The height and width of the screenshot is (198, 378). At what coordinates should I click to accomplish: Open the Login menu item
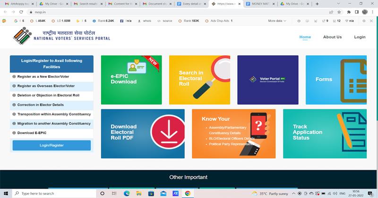[x=360, y=37]
